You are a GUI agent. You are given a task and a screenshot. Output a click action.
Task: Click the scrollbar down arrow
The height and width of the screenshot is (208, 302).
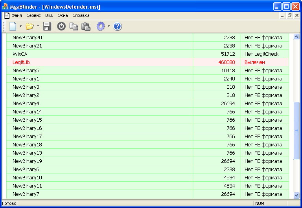[x=296, y=195]
